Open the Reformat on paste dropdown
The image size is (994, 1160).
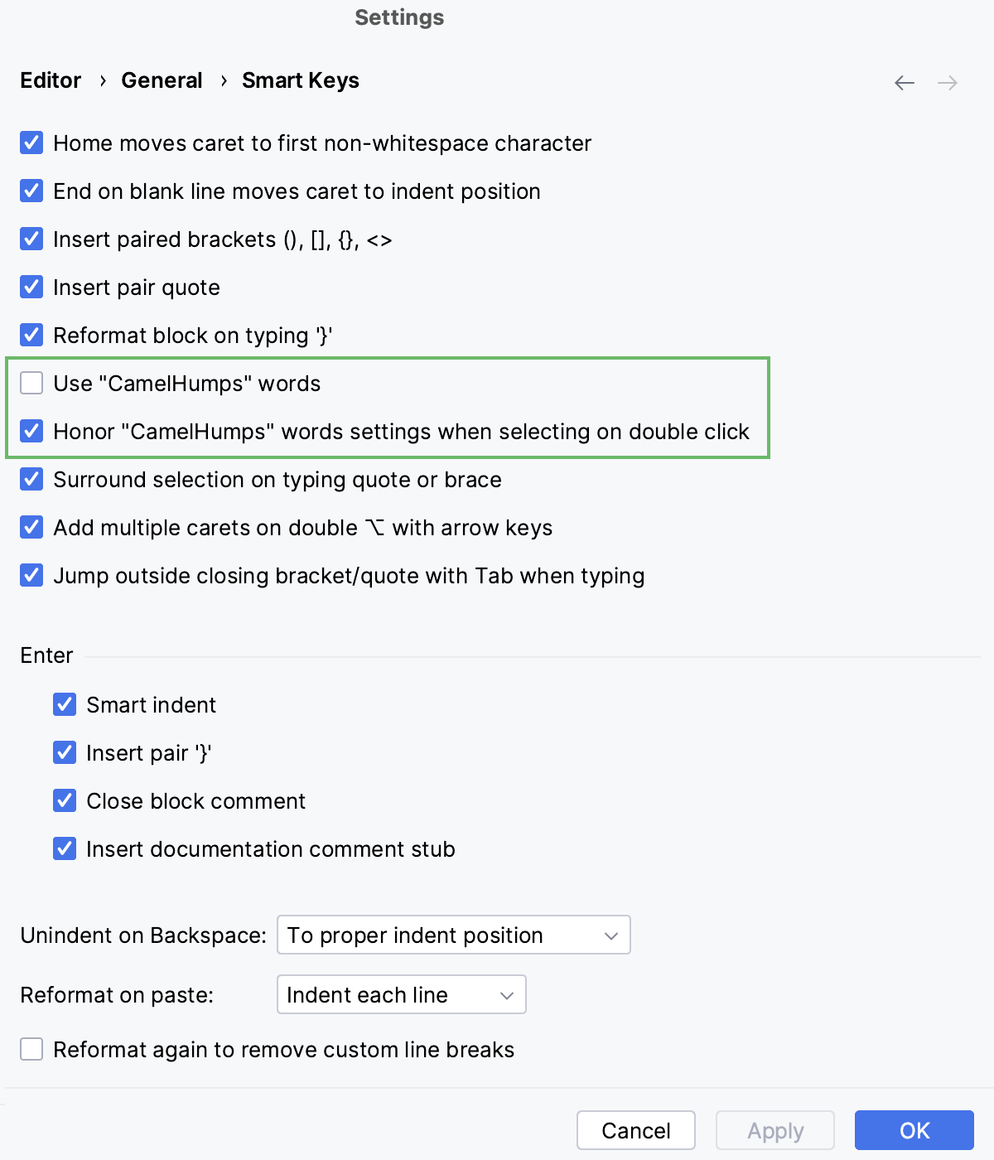tap(401, 994)
